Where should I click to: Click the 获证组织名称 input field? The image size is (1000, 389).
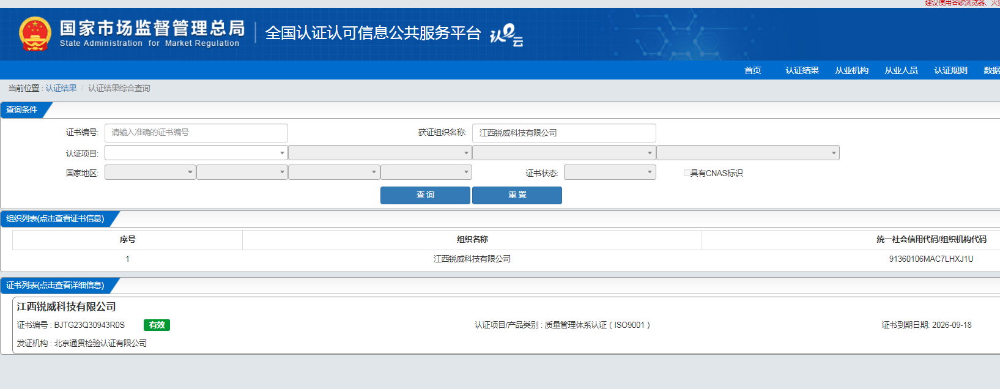pyautogui.click(x=564, y=133)
